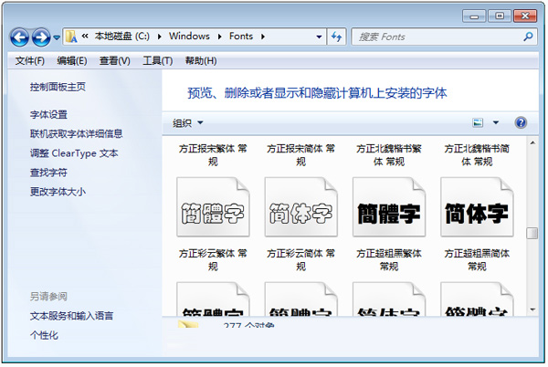548x367 pixels.
Task: Select 本地磁盘 (C:) in the address path
Action: (122, 37)
